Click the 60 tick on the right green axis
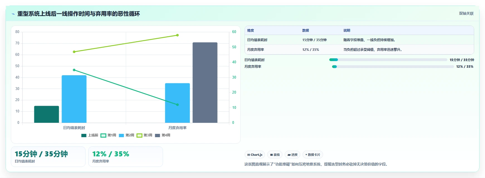 234,32
